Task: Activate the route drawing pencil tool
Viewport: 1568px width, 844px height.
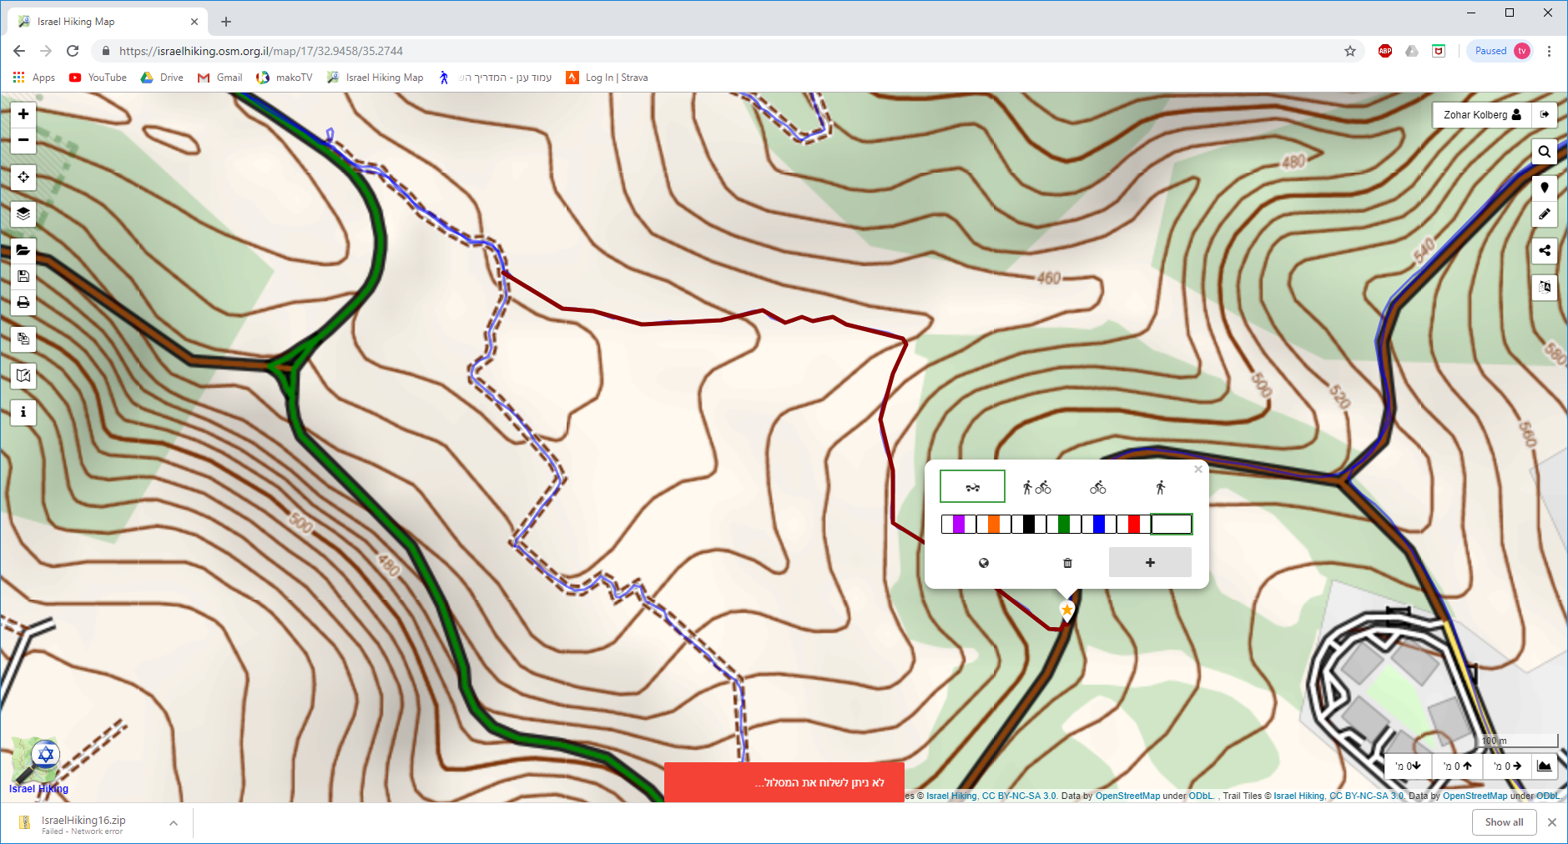Action: tap(1545, 214)
